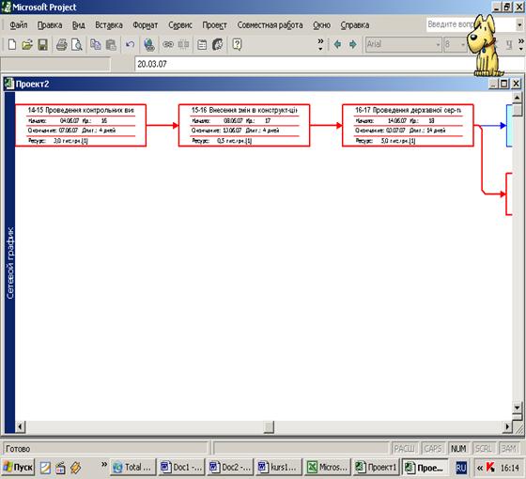Click the Task Information icon

click(x=202, y=45)
